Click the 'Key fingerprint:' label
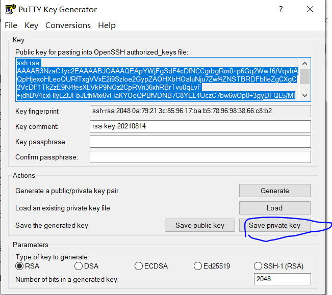 click(x=37, y=111)
